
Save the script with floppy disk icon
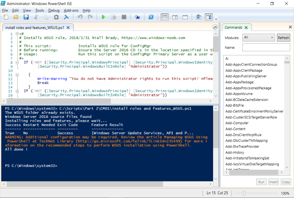[x=26, y=17]
